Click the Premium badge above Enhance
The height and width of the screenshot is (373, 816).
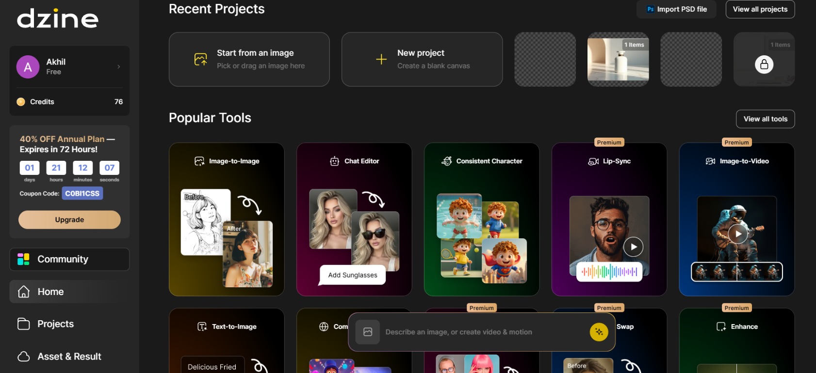click(737, 308)
